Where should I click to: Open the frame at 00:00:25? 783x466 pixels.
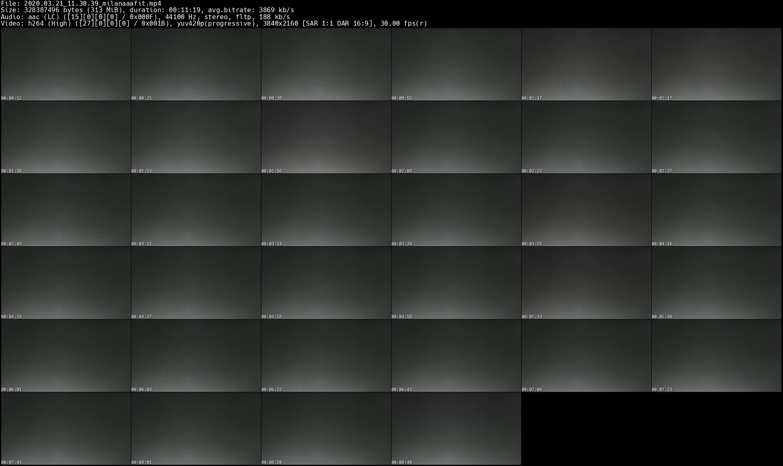click(x=196, y=64)
